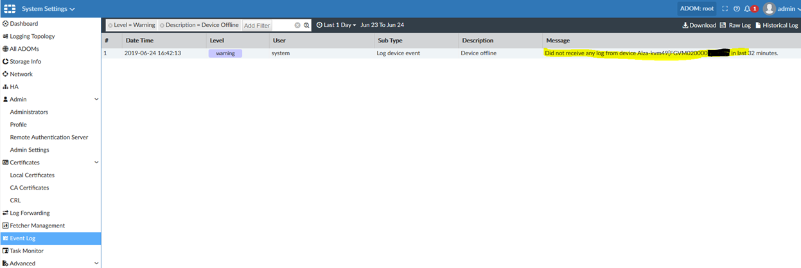
Task: Remove the Description = Device Offline filter
Action: pyautogui.click(x=162, y=25)
